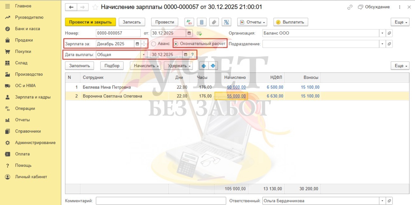415x205 pixels.
Task: Open the Начислить dropdown button
Action: tap(146, 66)
